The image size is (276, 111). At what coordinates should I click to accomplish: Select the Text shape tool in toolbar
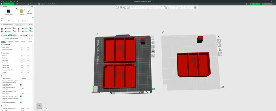166,7
